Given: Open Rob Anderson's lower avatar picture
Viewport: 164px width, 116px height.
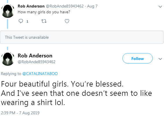Looking at the screenshot, I should [x=8, y=59].
